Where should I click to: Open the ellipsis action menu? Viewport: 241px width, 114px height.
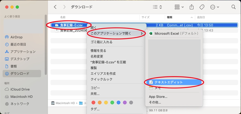(215, 7)
